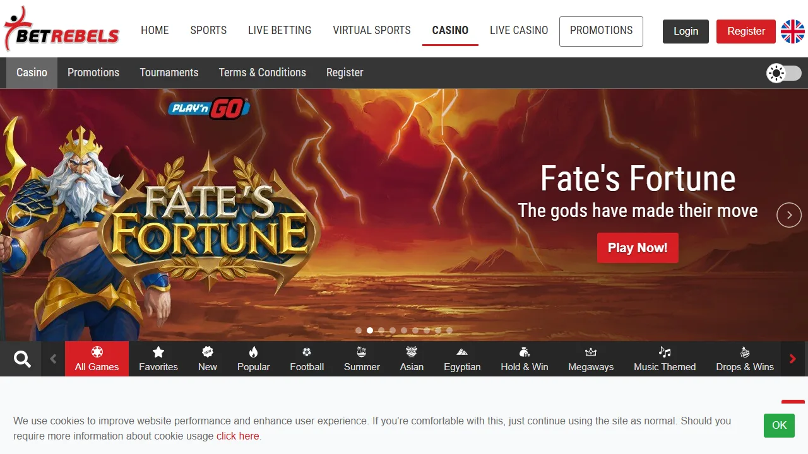Viewport: 808px width, 454px height.
Task: Click the BetRebels logo
Action: (61, 30)
